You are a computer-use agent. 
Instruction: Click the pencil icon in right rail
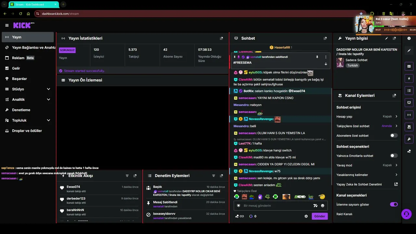click(x=409, y=50)
